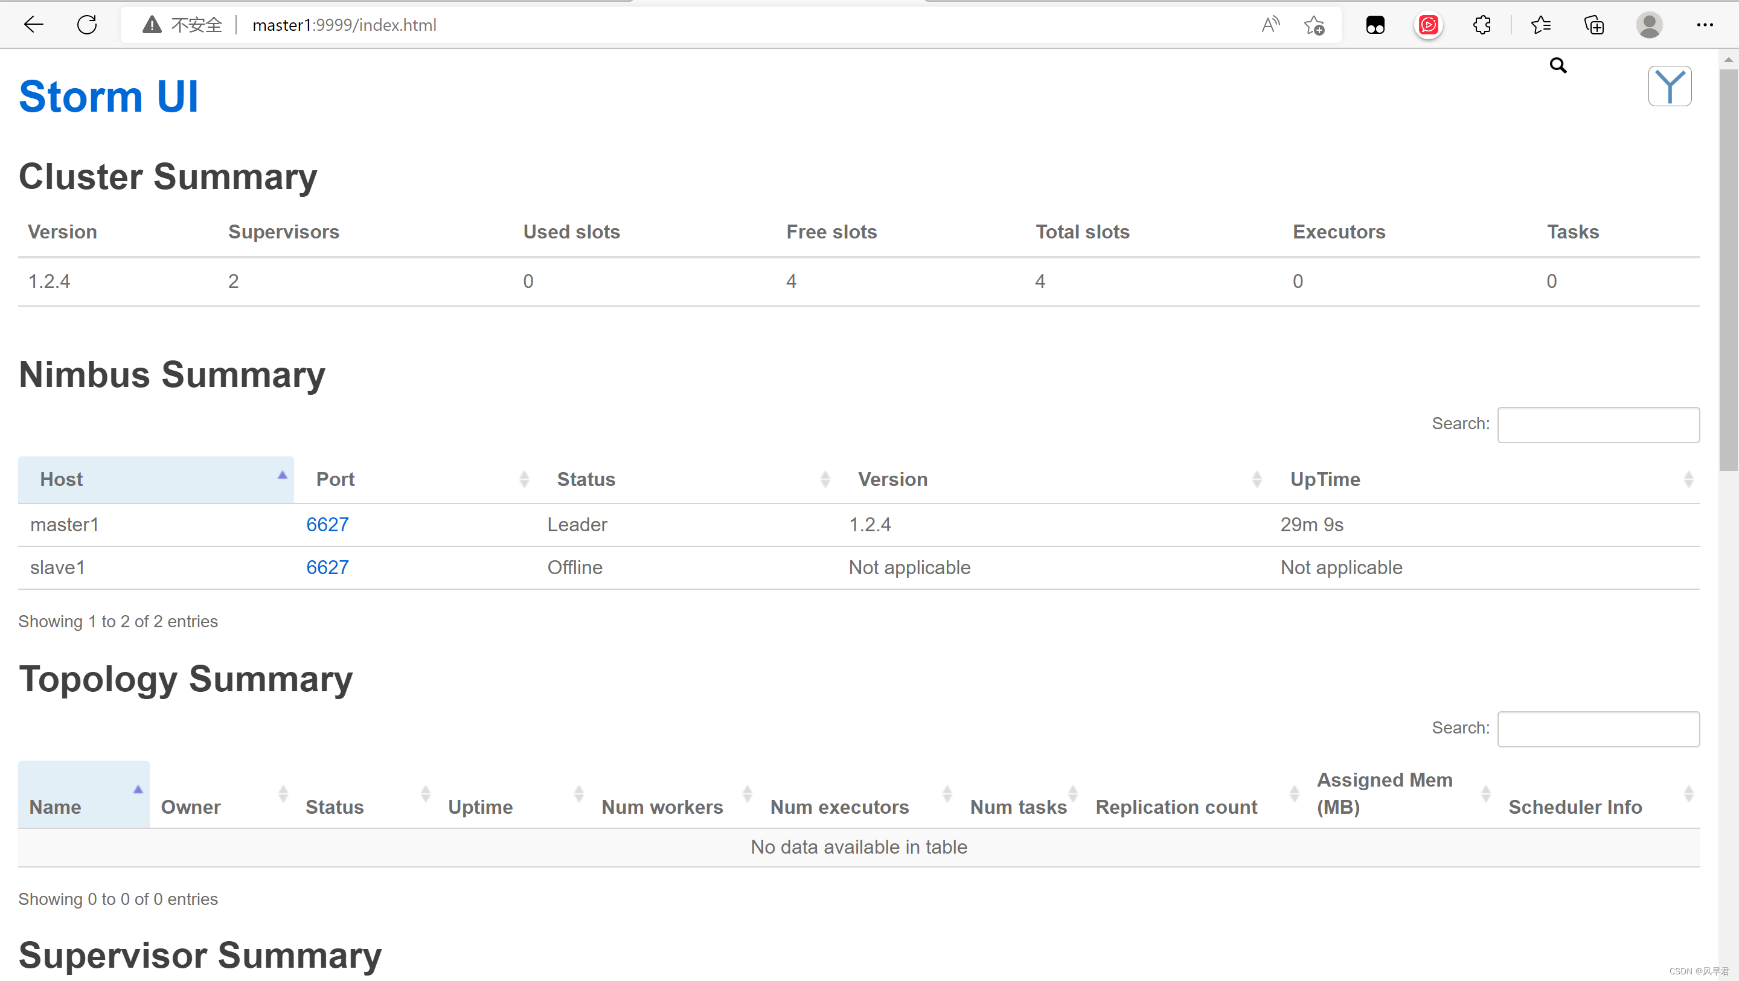The width and height of the screenshot is (1739, 981).
Task: Focus the Nimbus Summary search field
Action: tap(1597, 424)
